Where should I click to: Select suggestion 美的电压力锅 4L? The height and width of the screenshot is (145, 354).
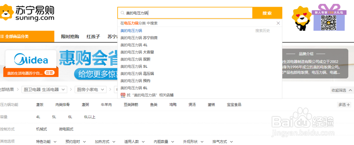tap(134, 45)
